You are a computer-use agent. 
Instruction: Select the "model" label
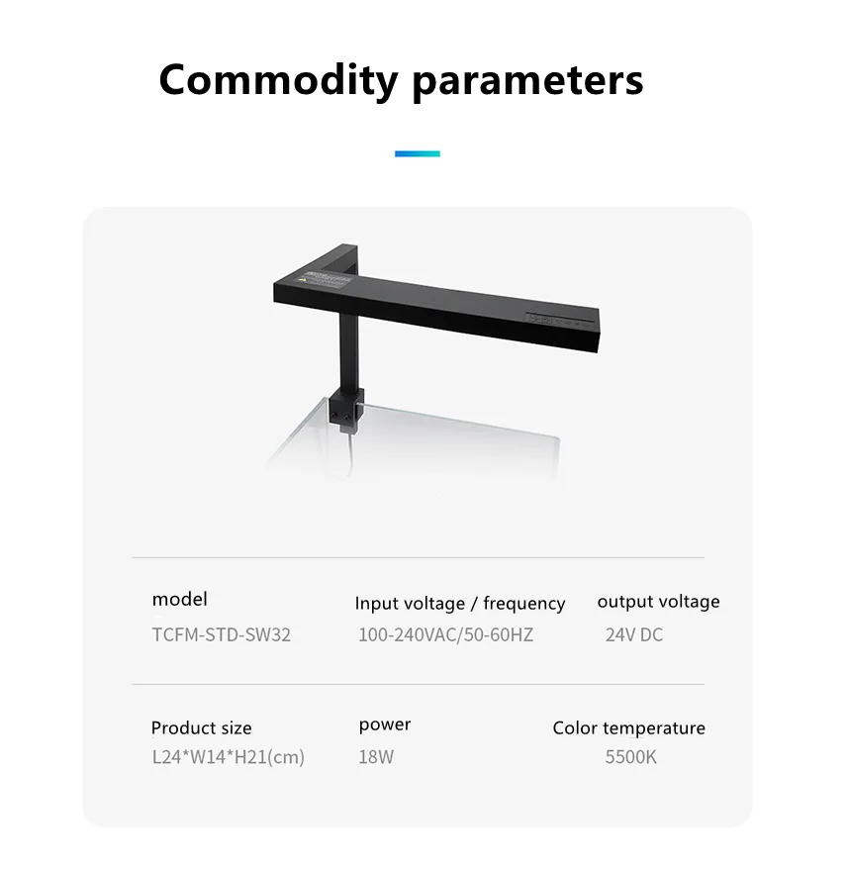coord(179,599)
